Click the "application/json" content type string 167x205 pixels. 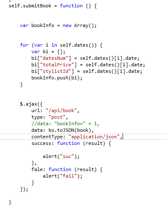tap(94, 137)
